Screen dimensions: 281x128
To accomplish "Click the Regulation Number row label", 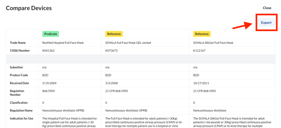I will click(17, 93).
